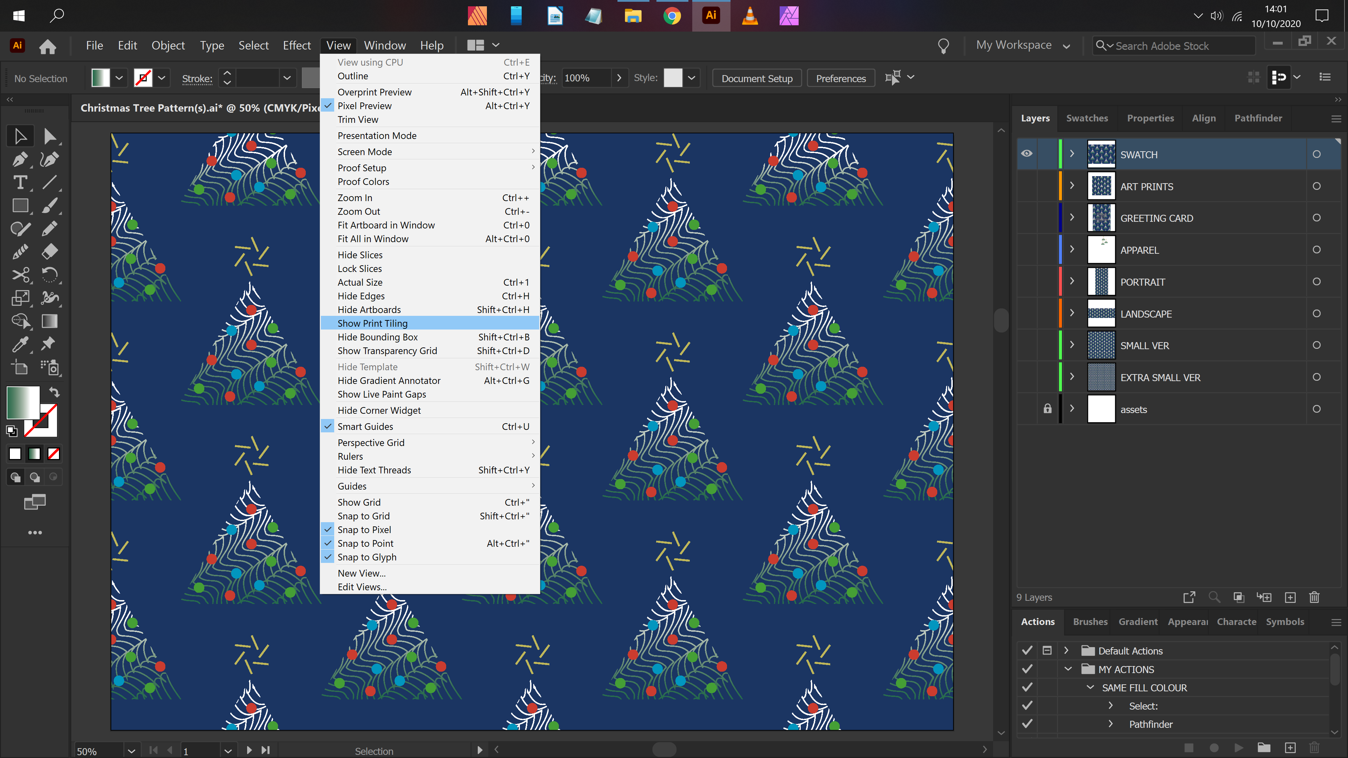Uncheck Smart Guides in the View menu
The image size is (1348, 758).
365,426
